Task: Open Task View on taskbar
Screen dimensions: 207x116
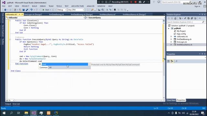Action: [19, 113]
